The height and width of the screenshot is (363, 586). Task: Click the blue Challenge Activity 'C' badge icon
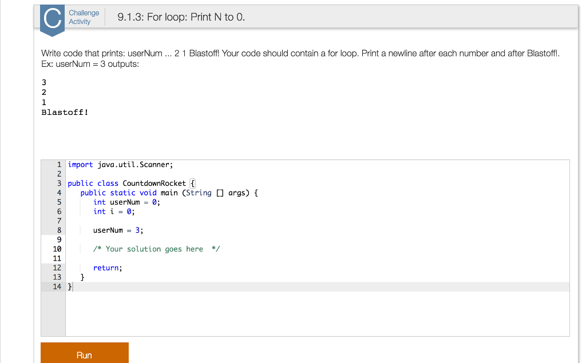pyautogui.click(x=52, y=19)
